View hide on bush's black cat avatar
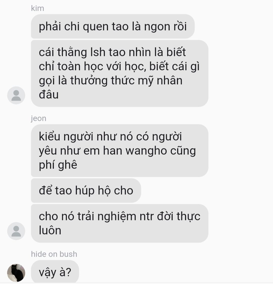The height and width of the screenshot is (284, 273). point(16,273)
